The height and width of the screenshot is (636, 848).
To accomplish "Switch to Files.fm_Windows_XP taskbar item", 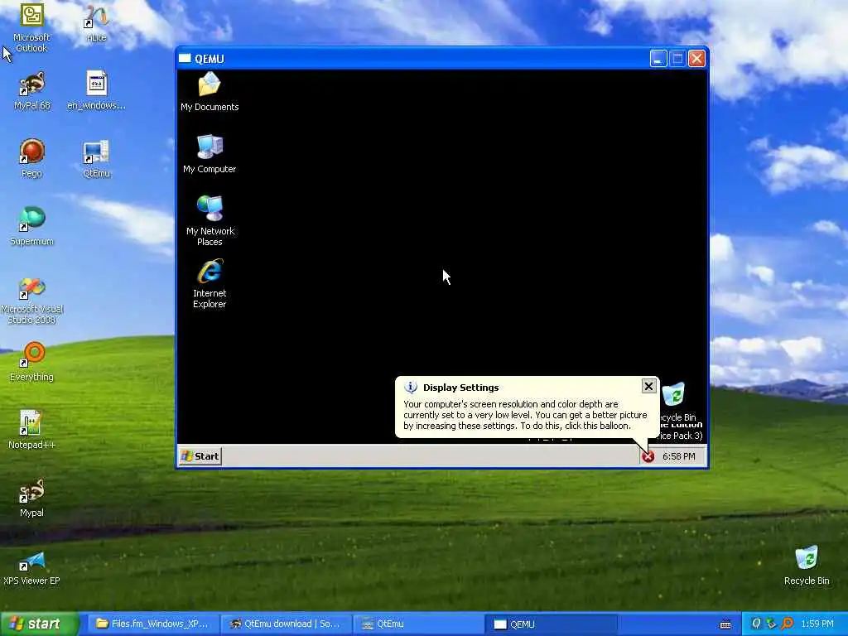I will click(152, 624).
